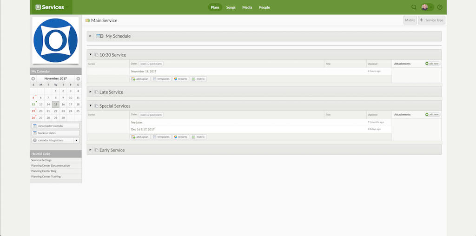Load 10 past plans for Special Services
The width and height of the screenshot is (476, 236).
click(151, 115)
